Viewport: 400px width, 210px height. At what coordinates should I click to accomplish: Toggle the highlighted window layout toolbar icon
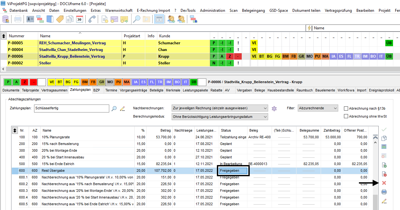159,19
